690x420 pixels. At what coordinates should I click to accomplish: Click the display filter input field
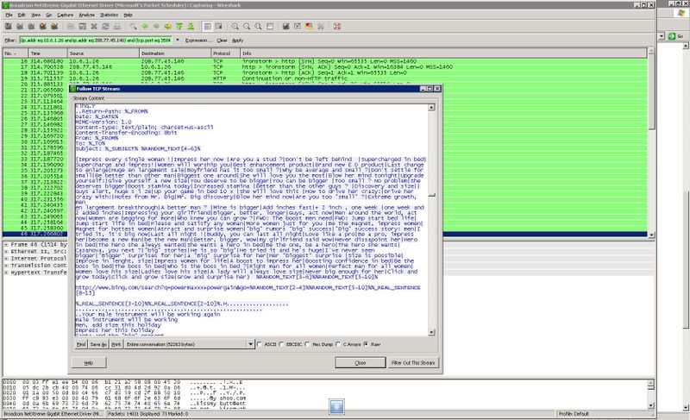click(96, 40)
